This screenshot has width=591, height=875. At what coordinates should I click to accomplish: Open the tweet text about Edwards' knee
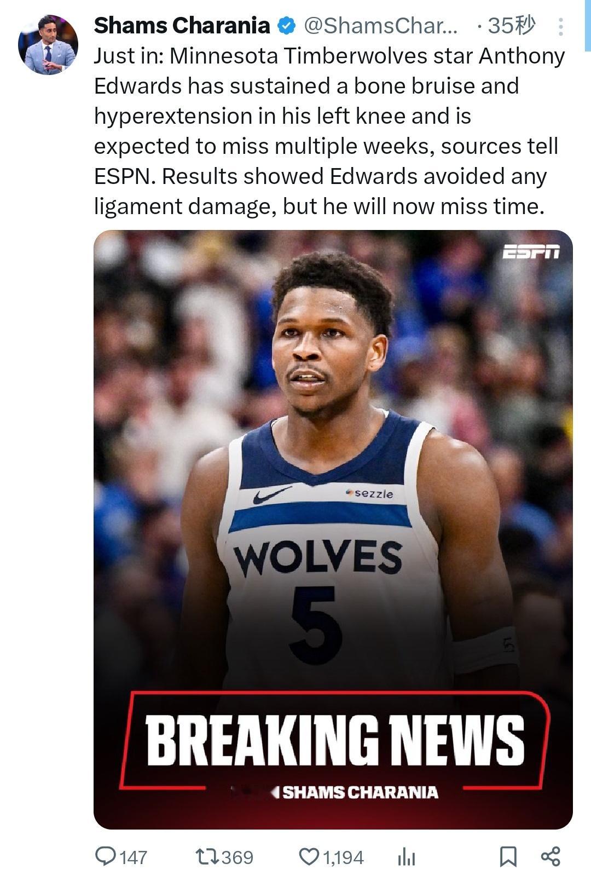[x=329, y=131]
